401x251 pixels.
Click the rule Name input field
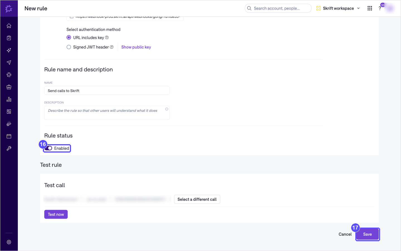click(107, 91)
